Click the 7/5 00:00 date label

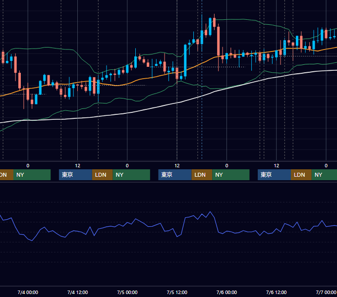(x=127, y=292)
